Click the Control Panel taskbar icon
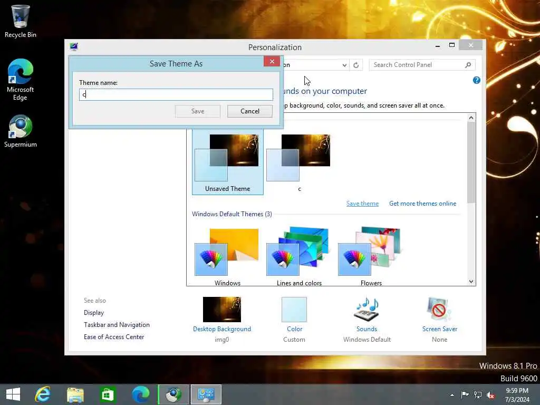This screenshot has width=540, height=405. pos(206,394)
